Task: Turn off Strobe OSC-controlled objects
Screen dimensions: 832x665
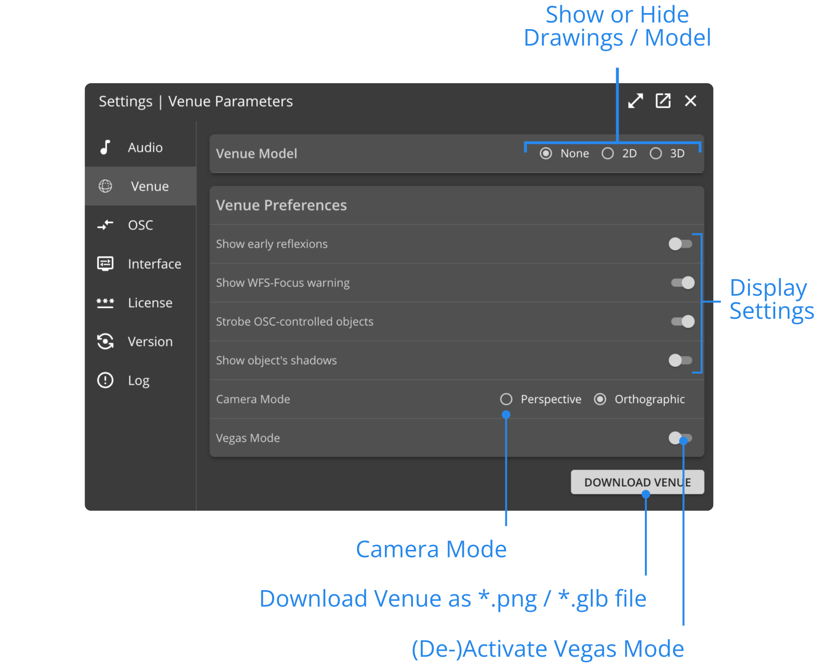Action: pos(682,322)
